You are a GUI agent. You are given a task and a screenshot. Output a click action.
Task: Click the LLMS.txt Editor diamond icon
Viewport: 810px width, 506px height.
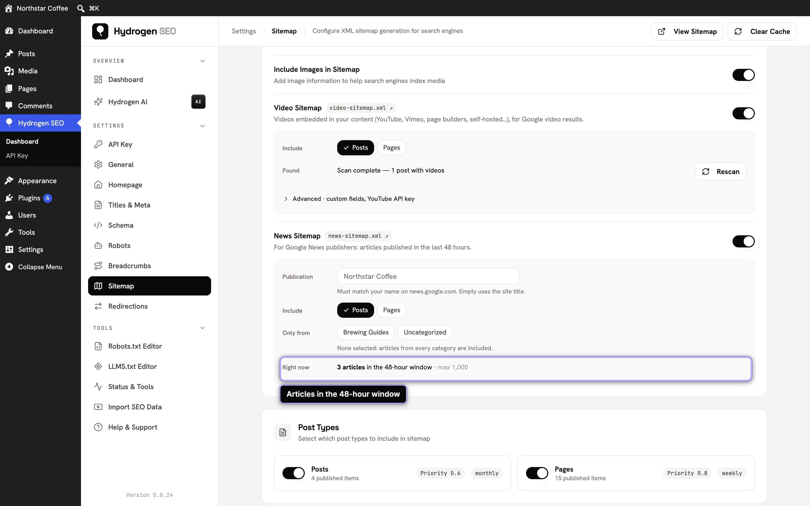(98, 366)
